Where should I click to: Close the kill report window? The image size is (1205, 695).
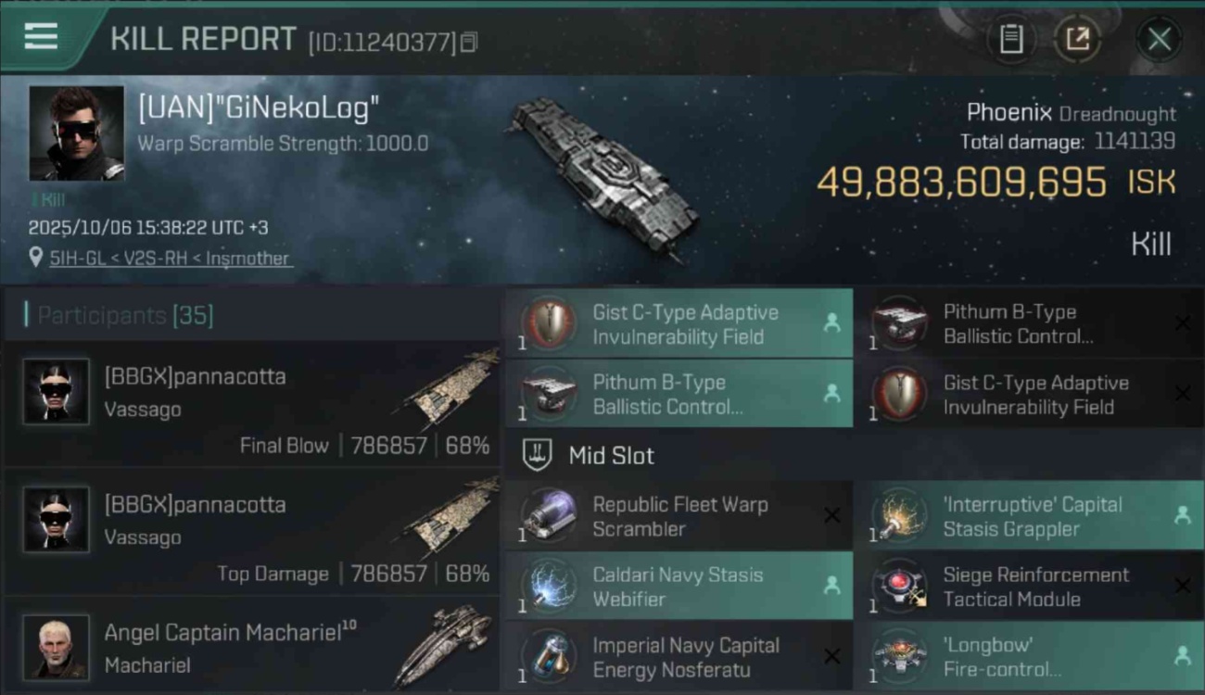coord(1159,39)
